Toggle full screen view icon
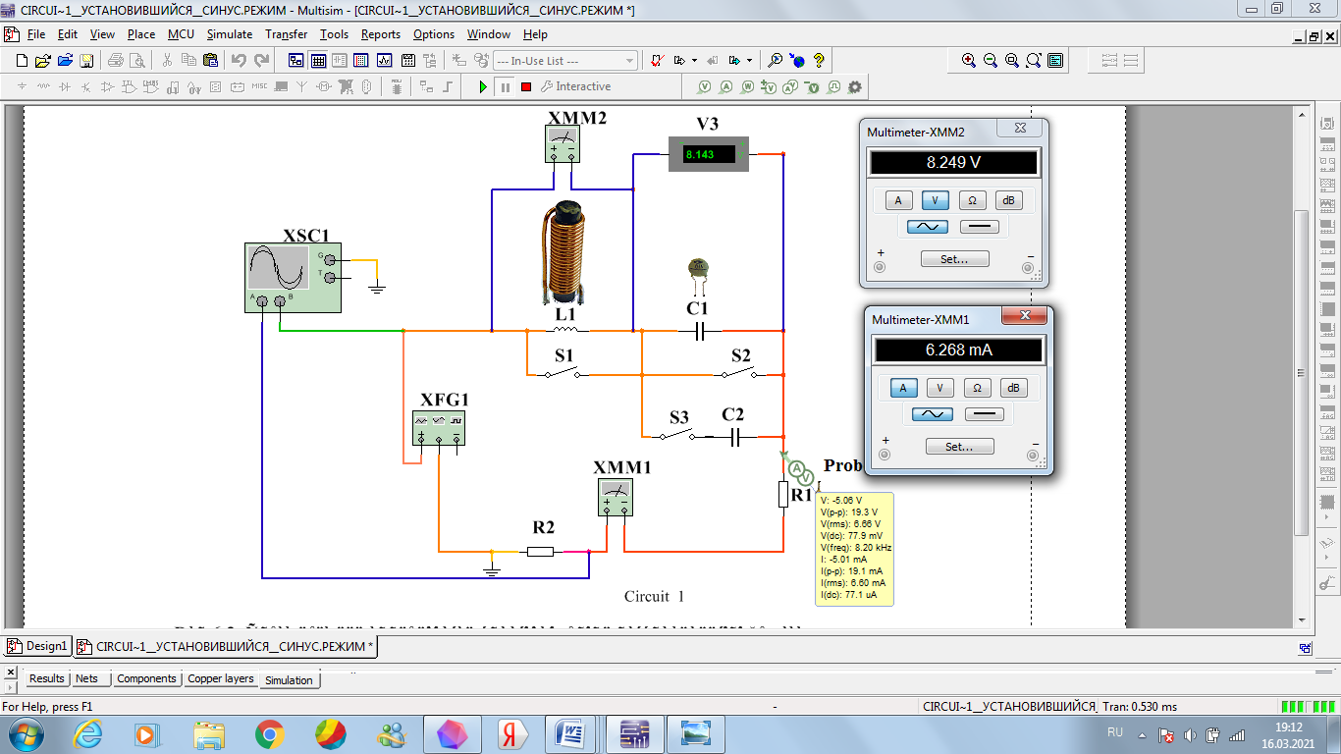 point(1055,61)
